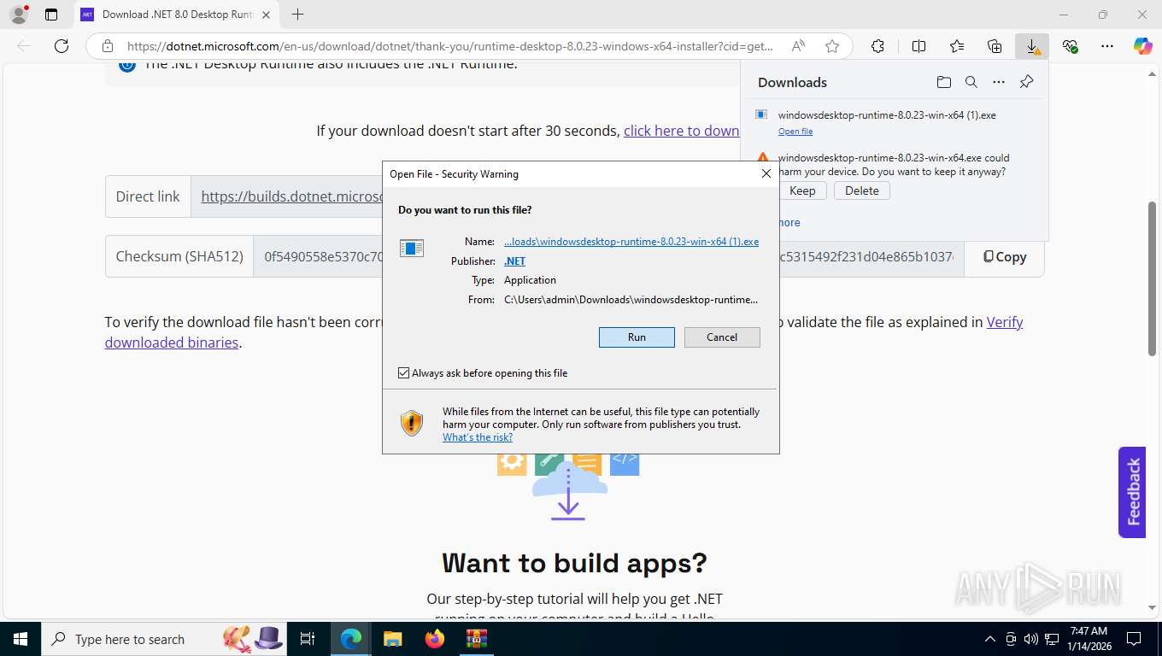Click the Want to build apps? heading

[x=574, y=563]
